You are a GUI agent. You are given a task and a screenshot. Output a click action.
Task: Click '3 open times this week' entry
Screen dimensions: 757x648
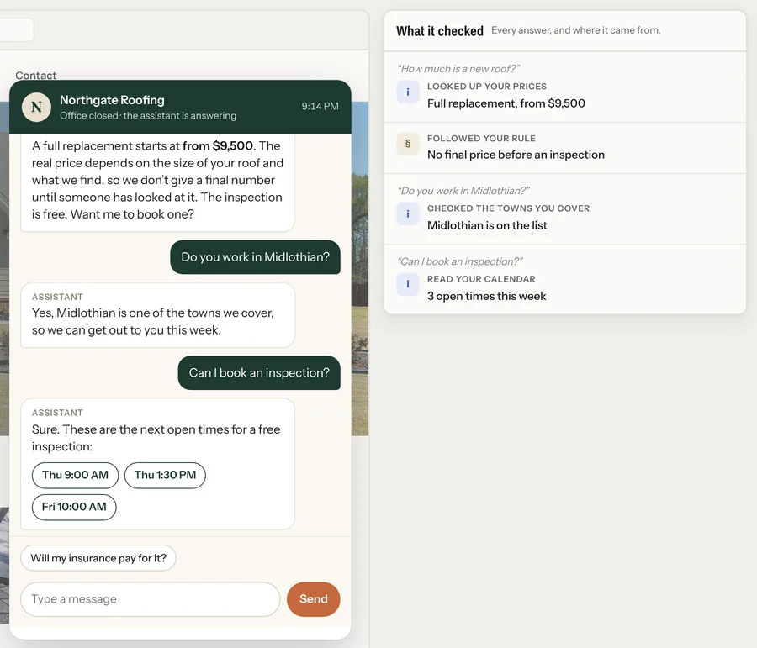tap(487, 296)
